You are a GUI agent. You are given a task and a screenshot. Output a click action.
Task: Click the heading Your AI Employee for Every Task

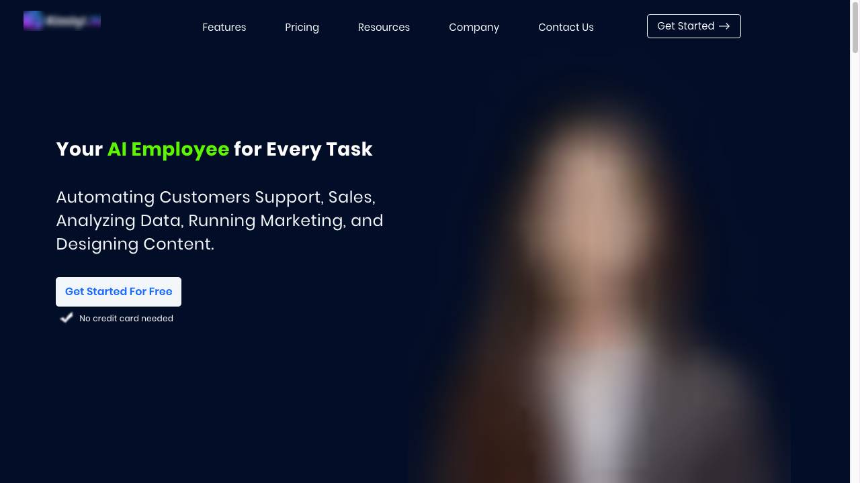click(214, 149)
